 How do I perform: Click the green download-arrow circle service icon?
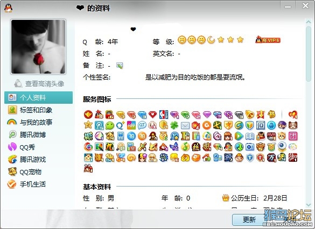[239, 147]
